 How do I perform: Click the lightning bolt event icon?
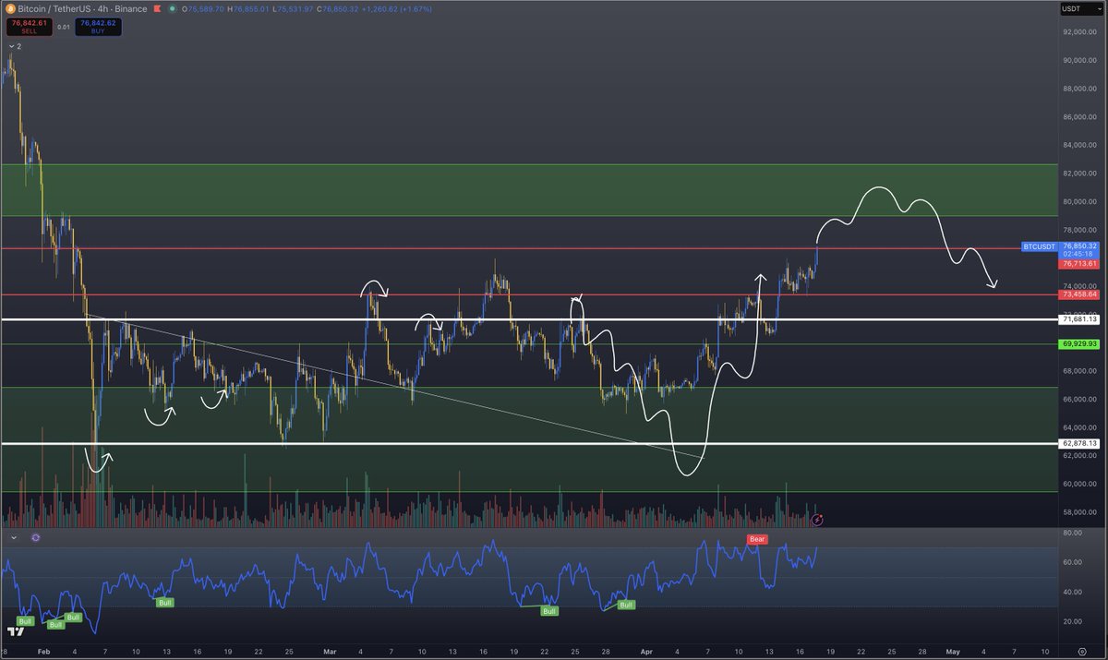(817, 521)
